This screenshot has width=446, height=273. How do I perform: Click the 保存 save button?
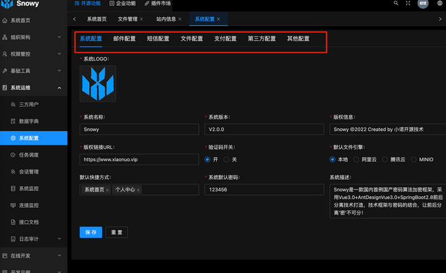91,233
